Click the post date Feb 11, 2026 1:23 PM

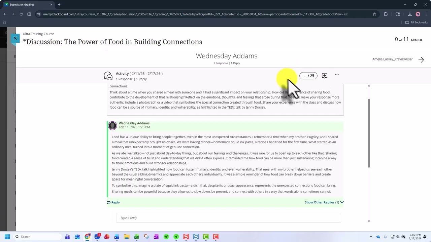pyautogui.click(x=134, y=127)
